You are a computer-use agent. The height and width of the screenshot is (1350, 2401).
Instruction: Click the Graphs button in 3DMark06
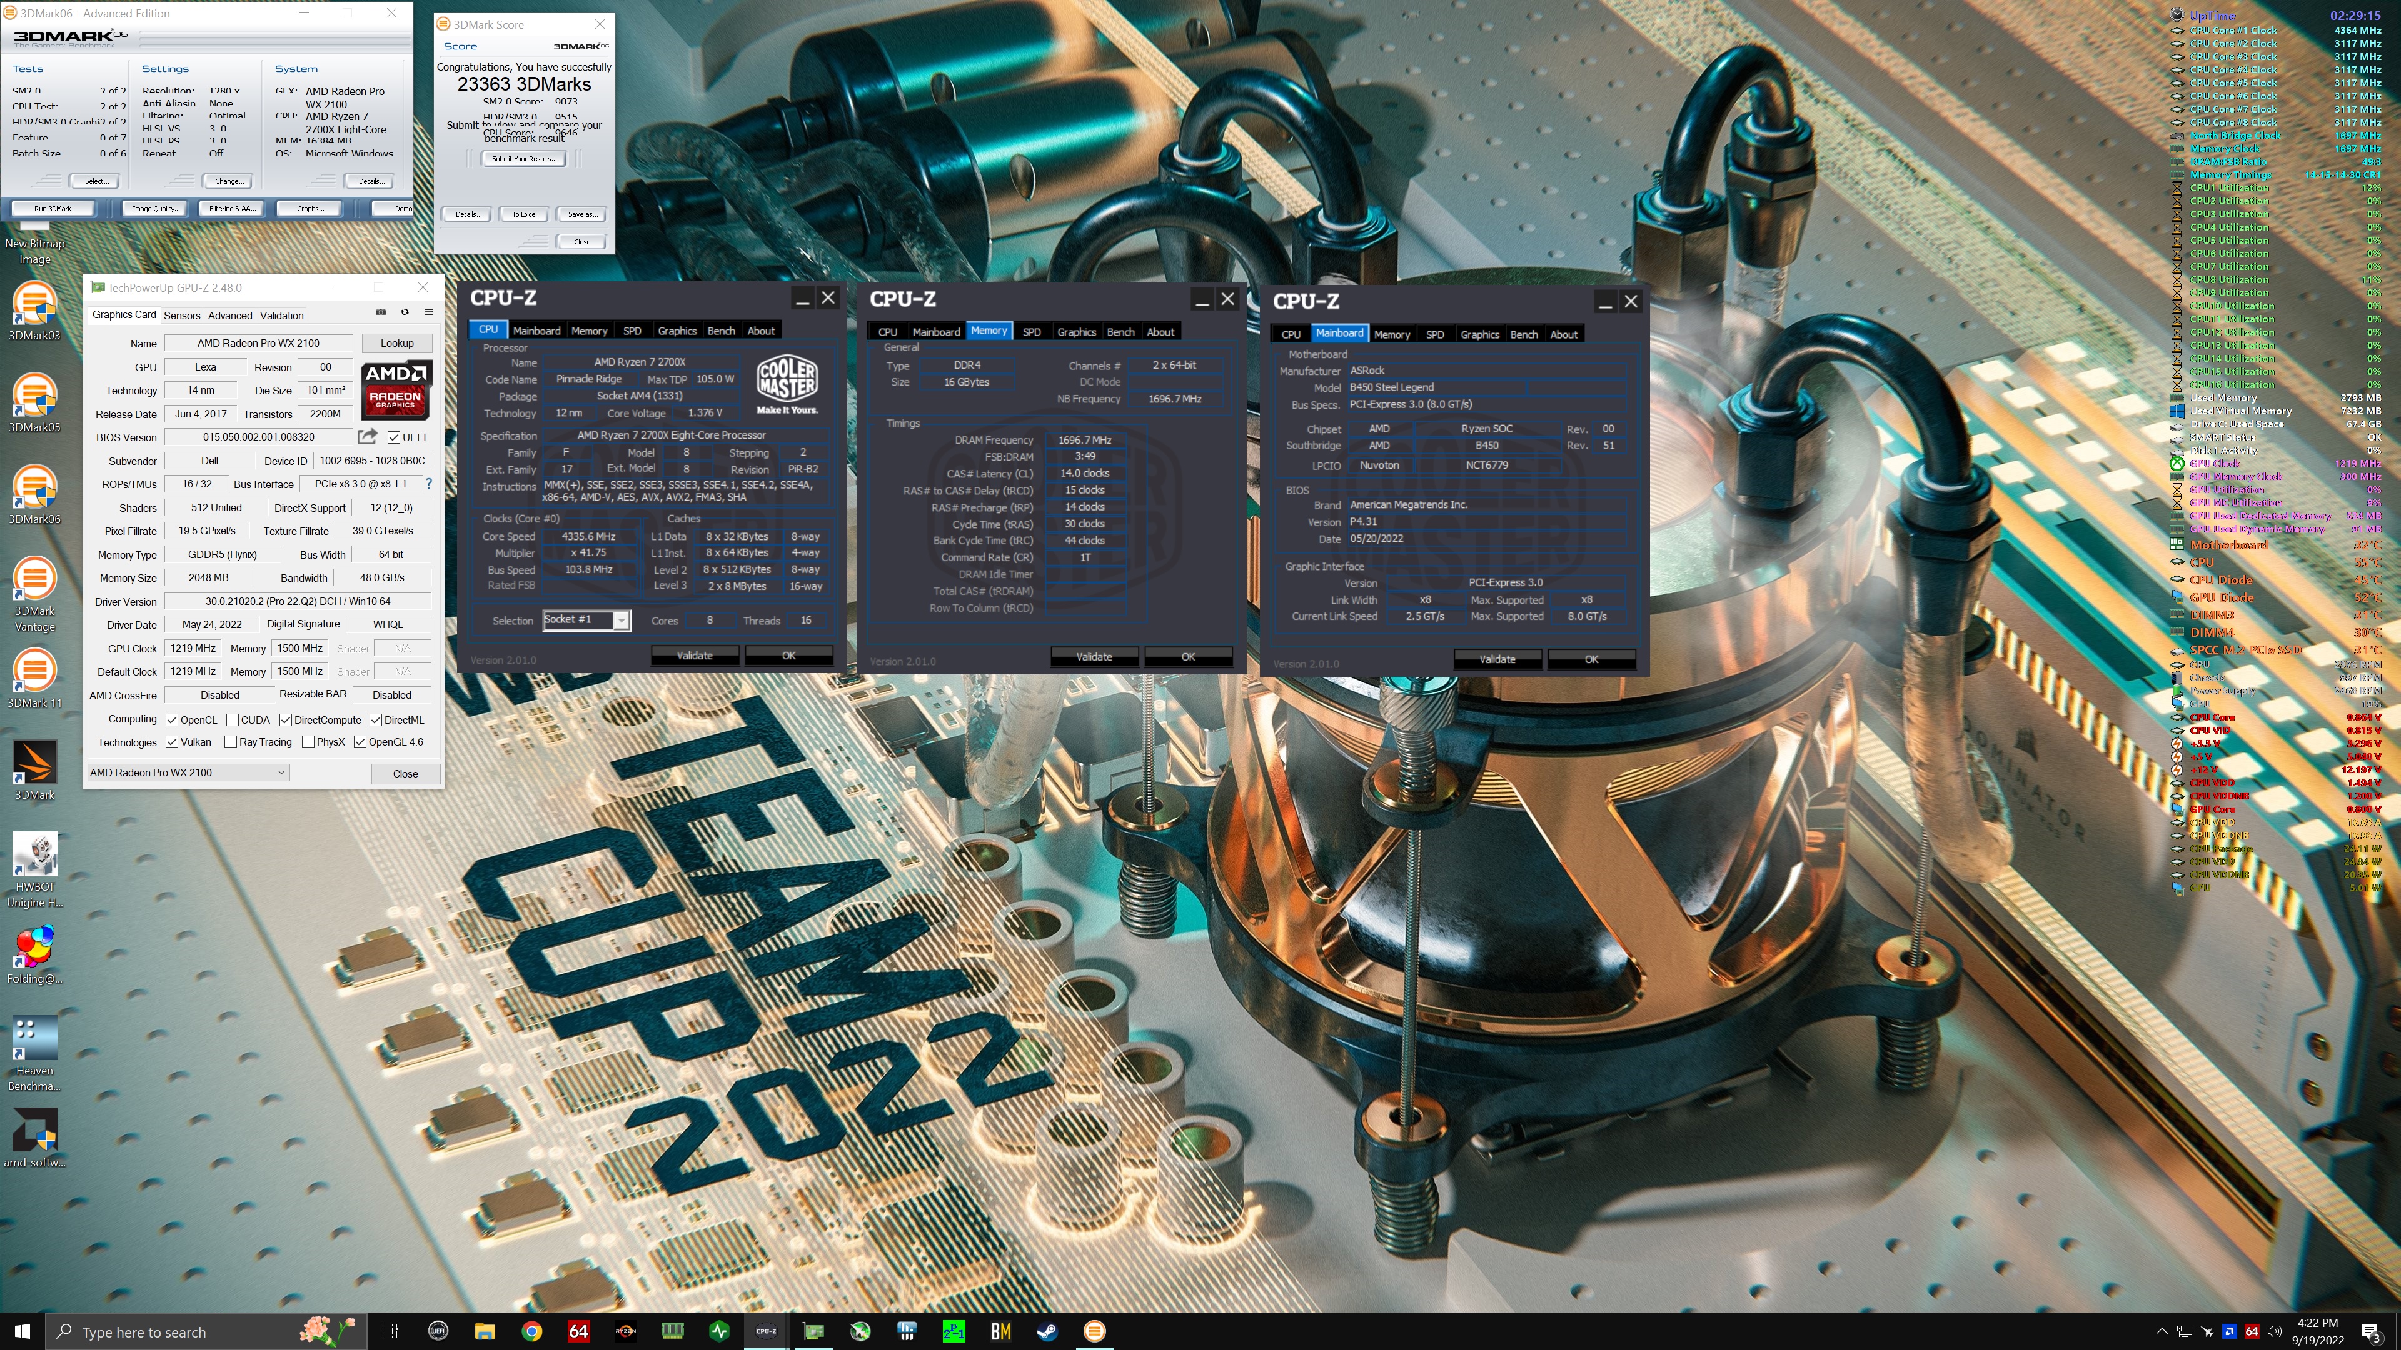pyautogui.click(x=310, y=209)
